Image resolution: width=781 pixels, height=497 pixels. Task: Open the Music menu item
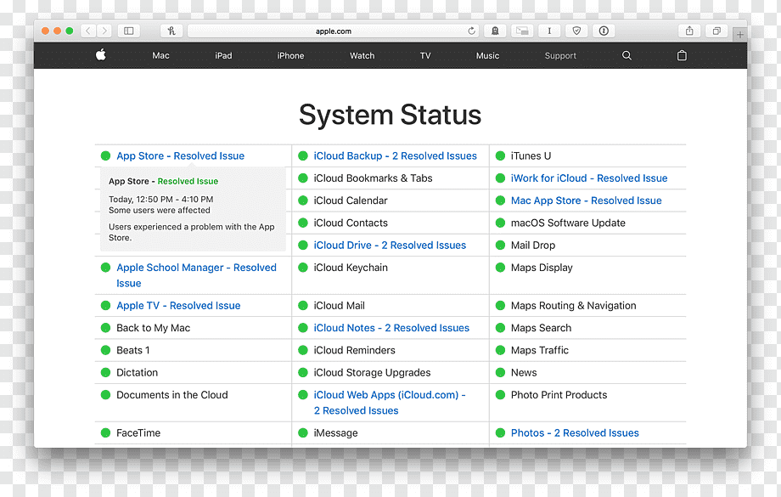(487, 55)
